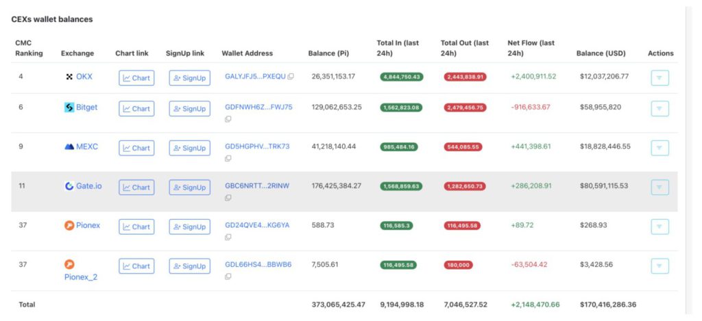The height and width of the screenshot is (321, 702).
Task: Open the Bitget exchange link
Action: pos(86,107)
